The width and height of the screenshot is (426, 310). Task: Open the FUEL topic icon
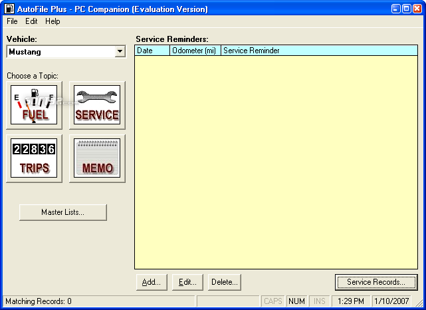(34, 105)
